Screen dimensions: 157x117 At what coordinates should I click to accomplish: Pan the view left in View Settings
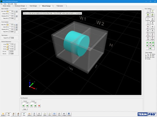pyautogui.click(x=147, y=45)
